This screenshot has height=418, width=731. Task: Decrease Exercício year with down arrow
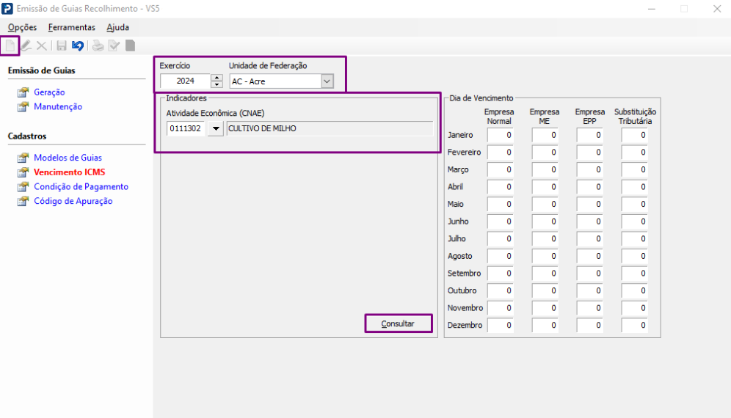pos(217,85)
